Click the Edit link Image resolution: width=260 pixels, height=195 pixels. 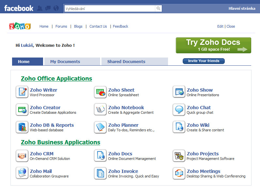pos(220,26)
